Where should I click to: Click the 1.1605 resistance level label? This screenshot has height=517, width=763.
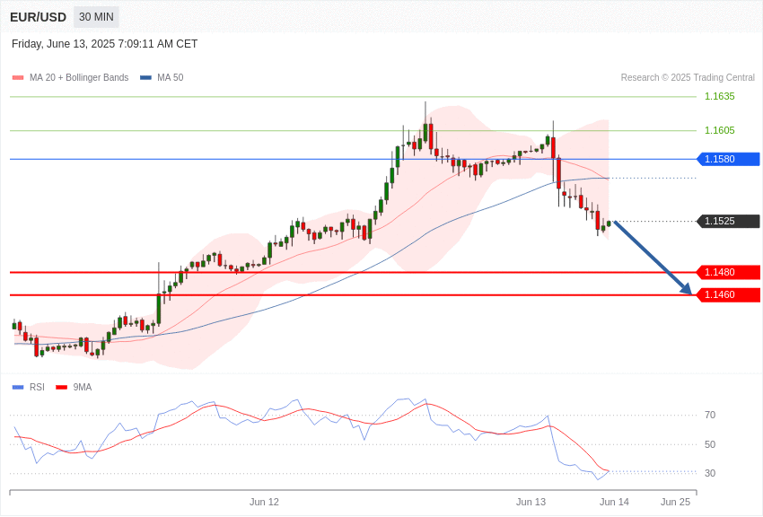click(x=720, y=130)
